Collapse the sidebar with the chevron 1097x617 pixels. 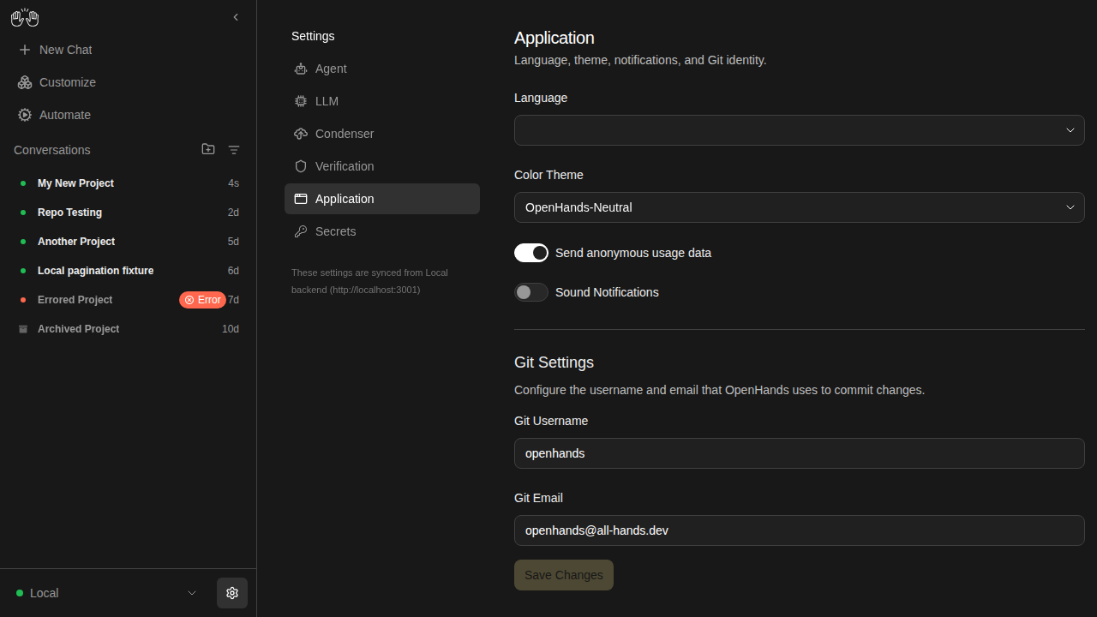[236, 17]
